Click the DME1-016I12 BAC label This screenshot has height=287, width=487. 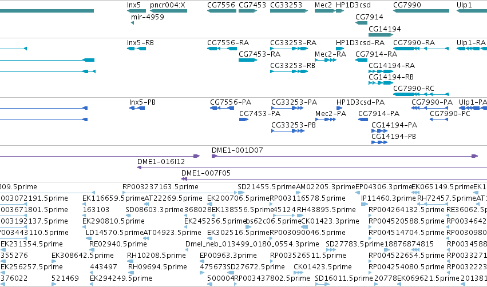point(161,162)
